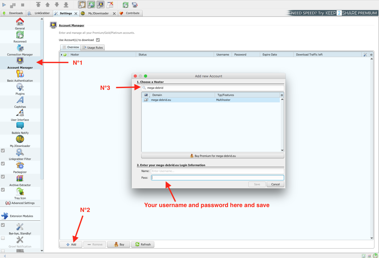Click the perform reconnect now icon
379x258 pixels.
pyautogui.click(x=125, y=5)
